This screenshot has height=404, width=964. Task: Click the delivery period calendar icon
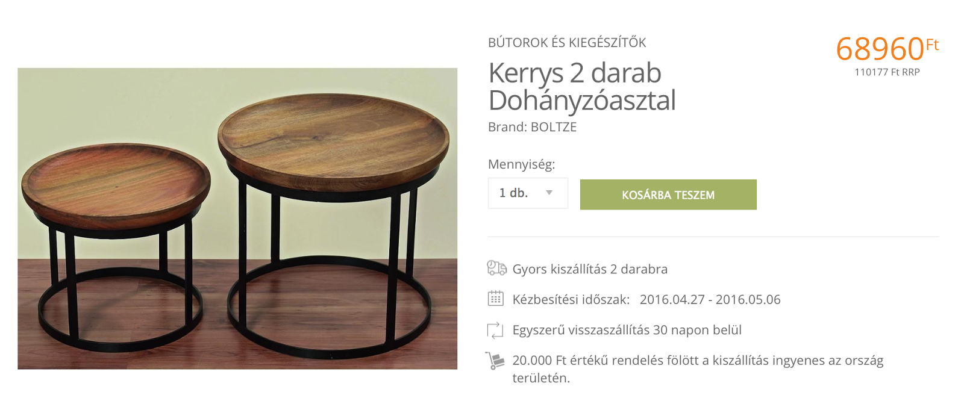495,298
